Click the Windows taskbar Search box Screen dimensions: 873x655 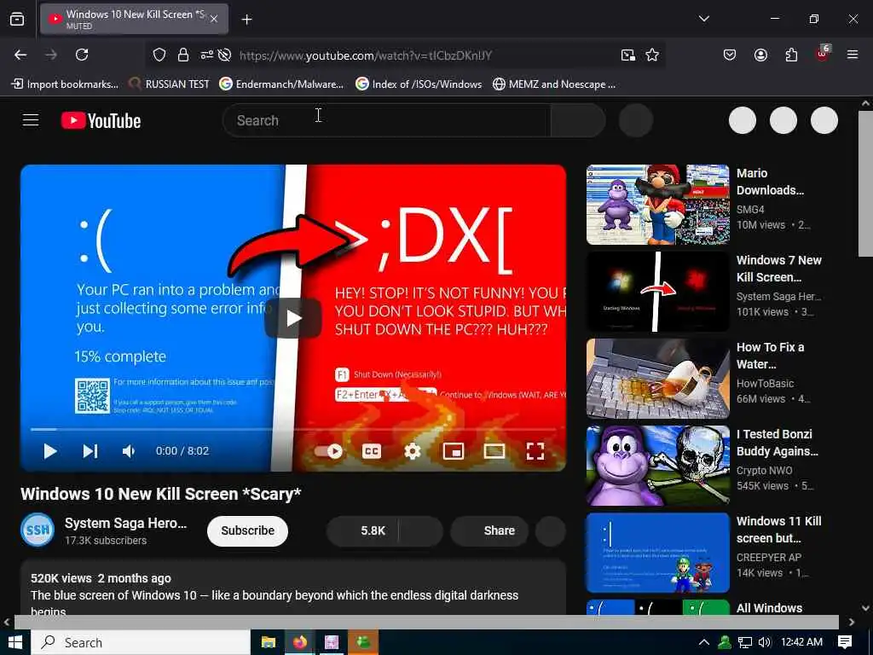click(141, 642)
